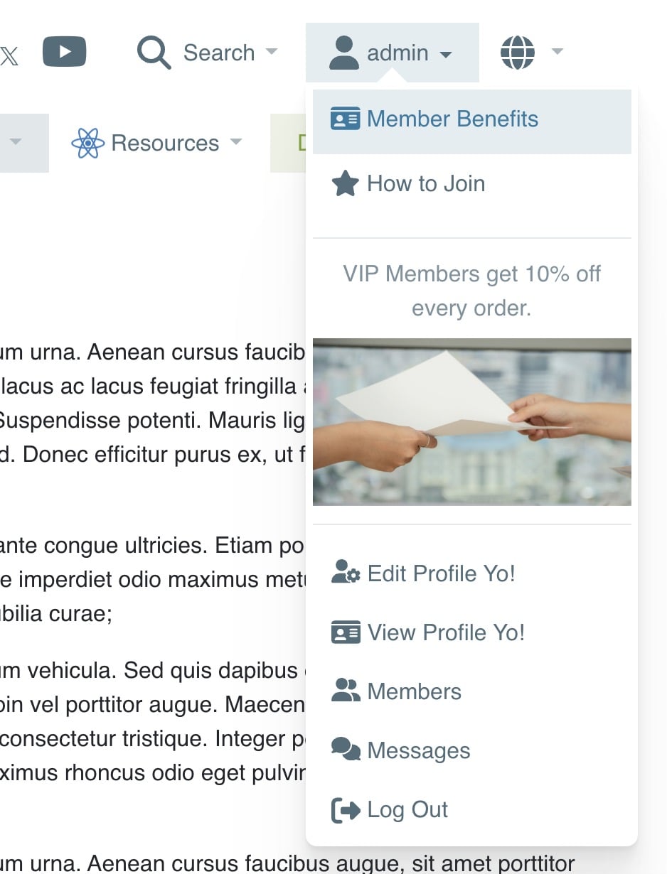This screenshot has width=667, height=874.
Task: Open View Profile Yo! entry
Action: coord(446,632)
